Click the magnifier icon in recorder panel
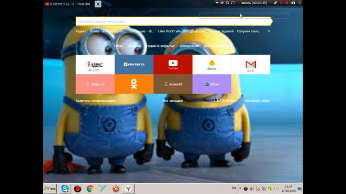The image size is (346, 194). click(x=228, y=3)
